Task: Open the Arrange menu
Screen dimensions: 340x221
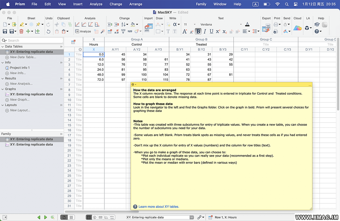Action: coord(136,4)
